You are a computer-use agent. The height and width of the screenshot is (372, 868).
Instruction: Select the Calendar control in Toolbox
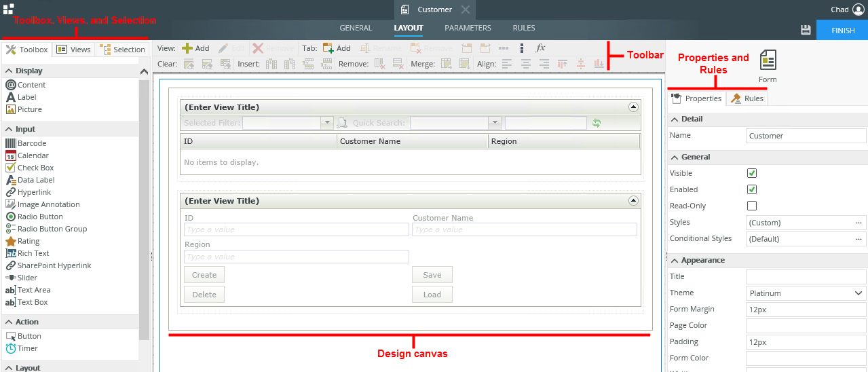[x=33, y=155]
